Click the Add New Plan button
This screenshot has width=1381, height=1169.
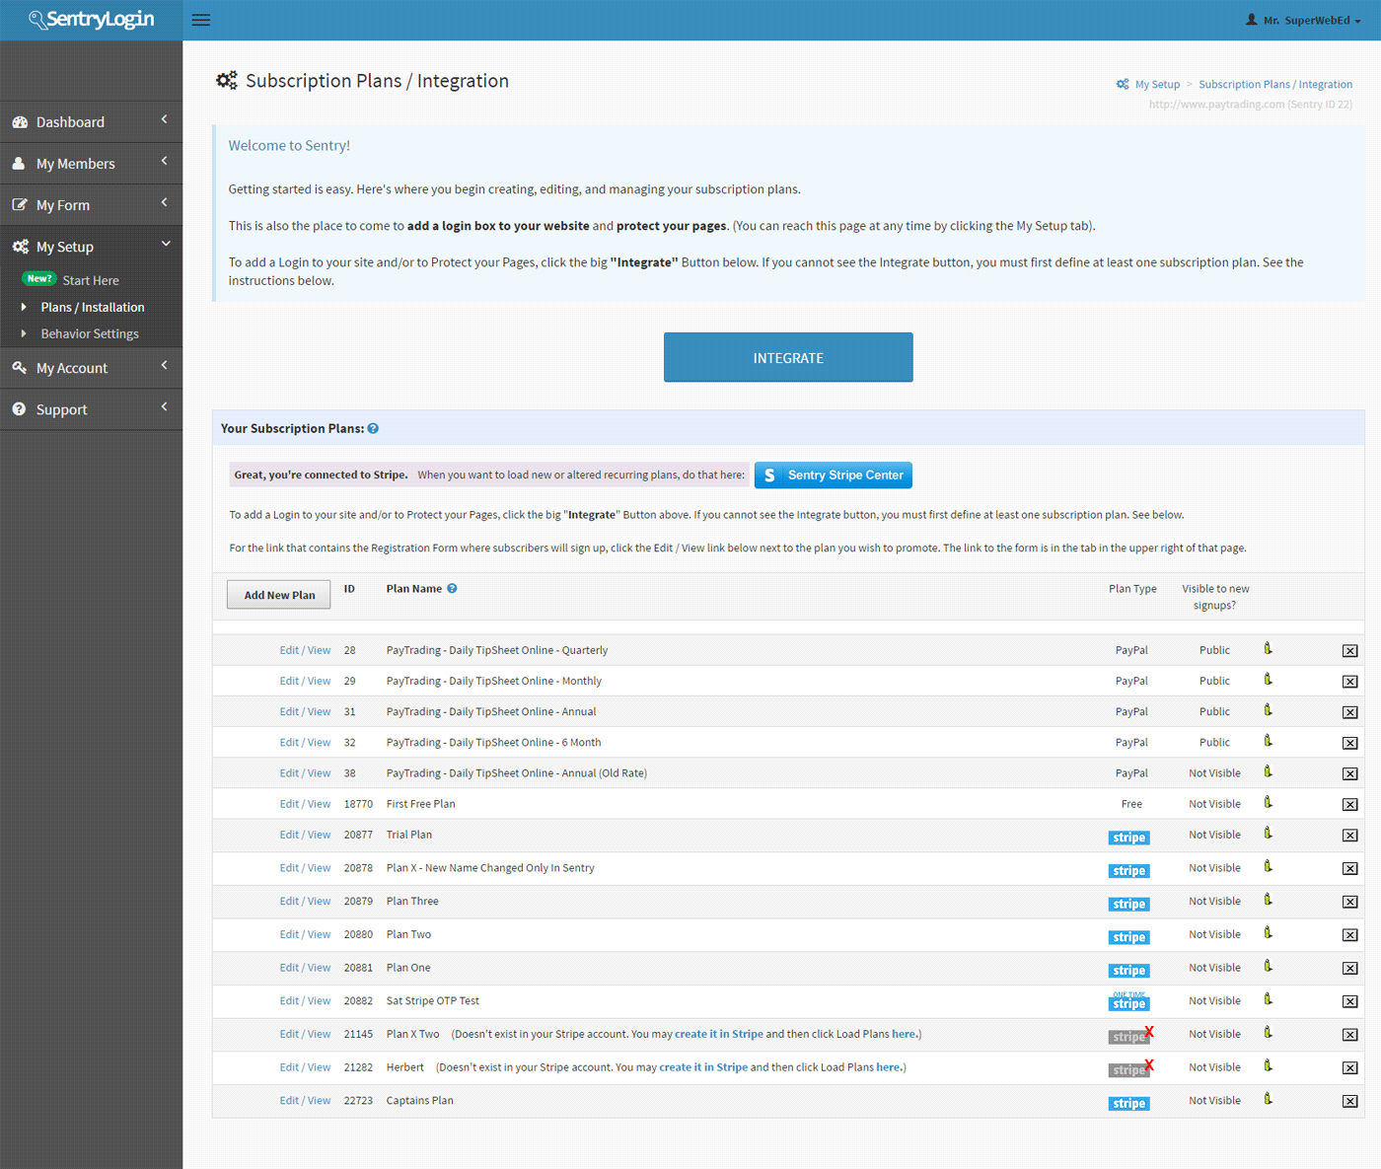(x=279, y=595)
